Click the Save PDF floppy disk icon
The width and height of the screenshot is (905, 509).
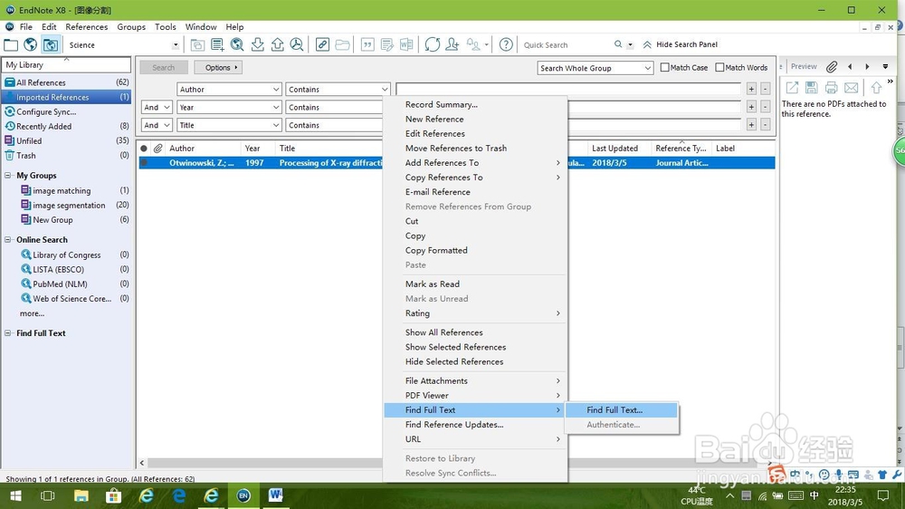click(x=812, y=87)
